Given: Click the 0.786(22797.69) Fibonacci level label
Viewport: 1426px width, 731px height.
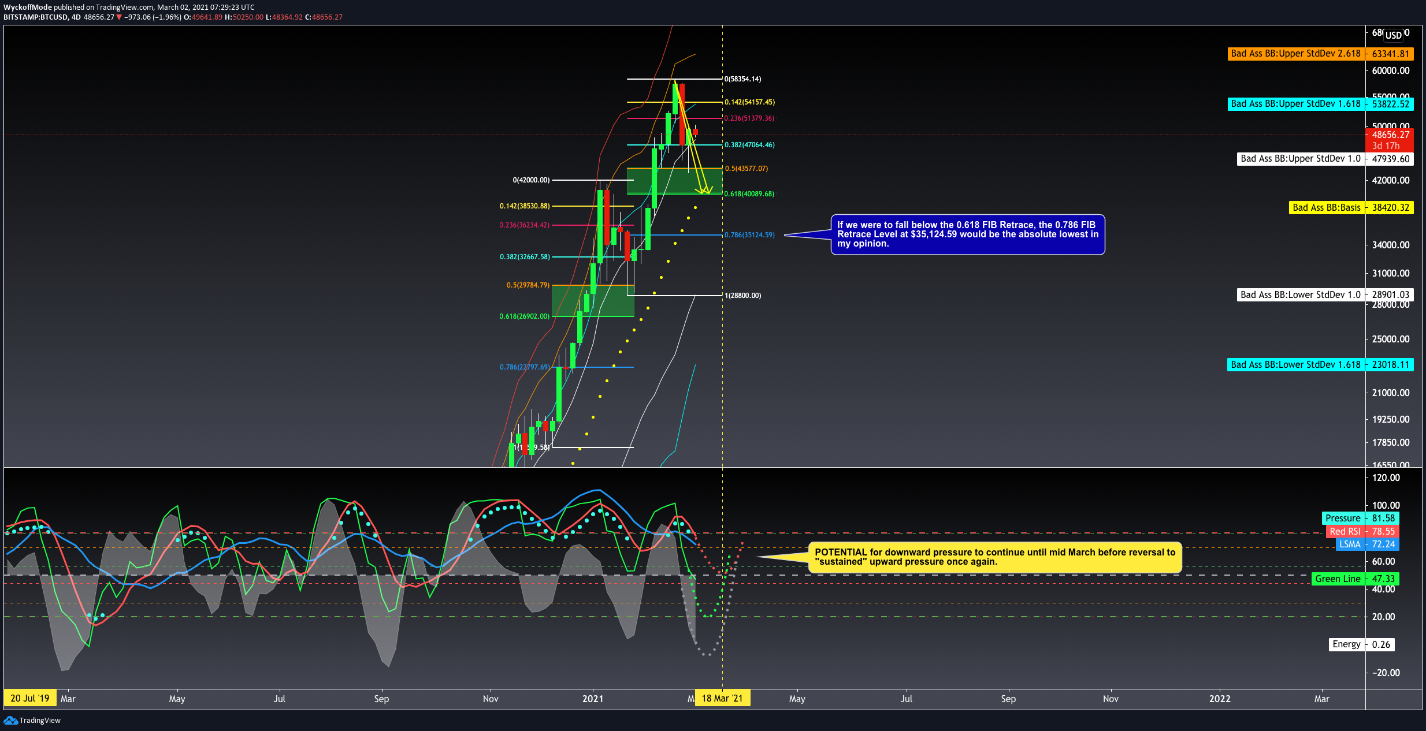Looking at the screenshot, I should [x=525, y=367].
